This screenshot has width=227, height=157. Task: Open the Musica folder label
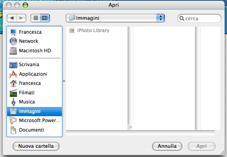[x=27, y=102]
